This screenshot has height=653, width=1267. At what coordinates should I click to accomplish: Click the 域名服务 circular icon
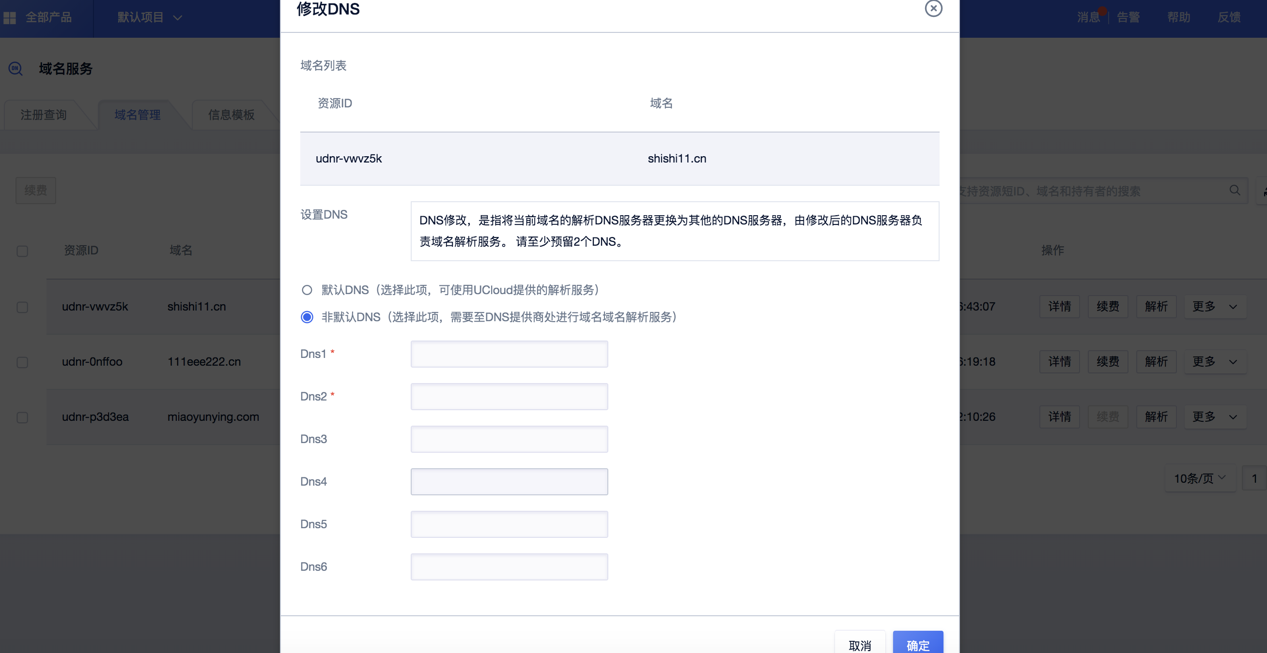15,68
